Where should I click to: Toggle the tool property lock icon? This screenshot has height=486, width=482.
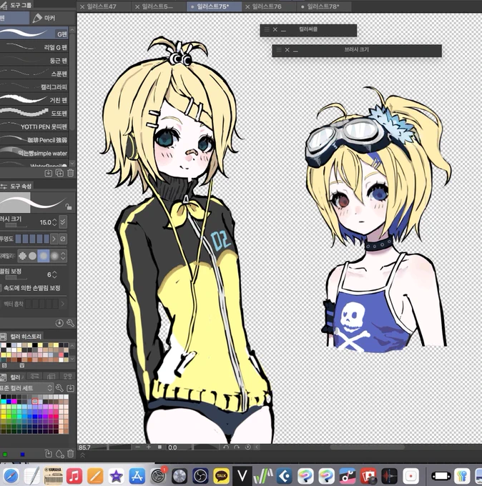[69, 207]
